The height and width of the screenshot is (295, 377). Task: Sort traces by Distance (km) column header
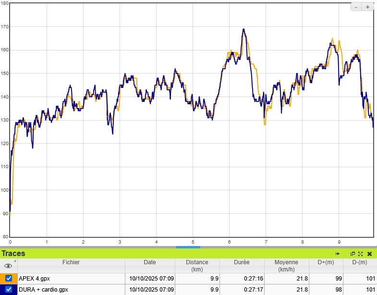[197, 266]
